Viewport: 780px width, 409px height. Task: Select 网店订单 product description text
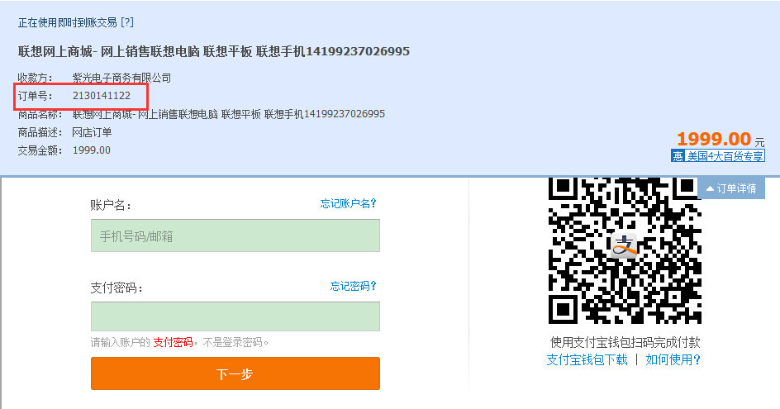click(x=92, y=132)
